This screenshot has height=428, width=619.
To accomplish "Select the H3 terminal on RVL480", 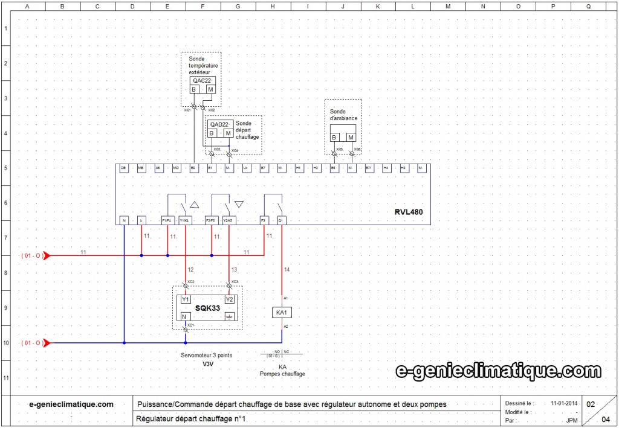I will (x=403, y=168).
